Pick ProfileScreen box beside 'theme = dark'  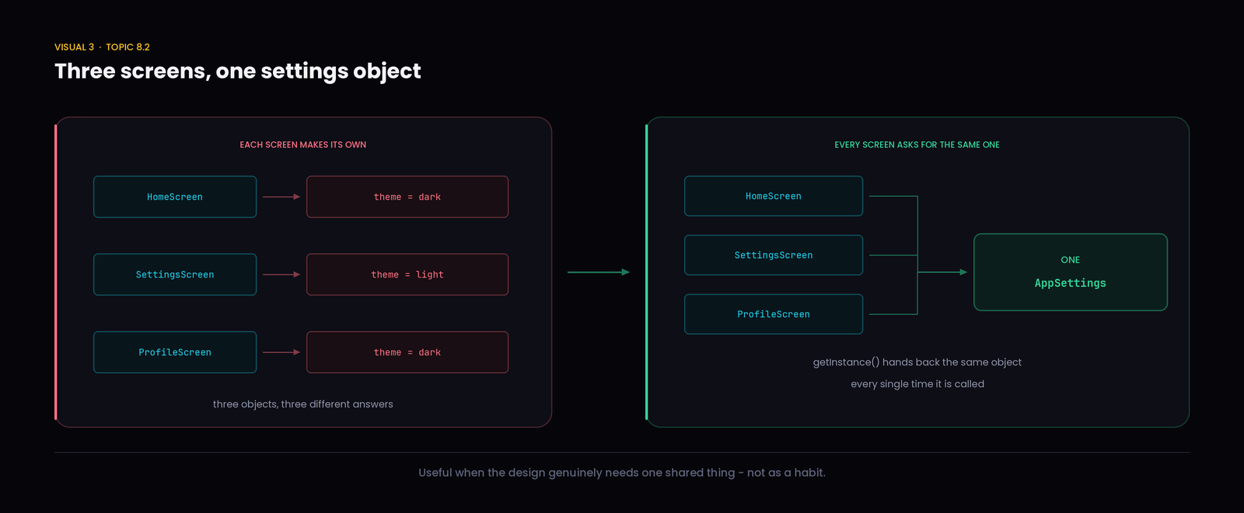tap(175, 352)
